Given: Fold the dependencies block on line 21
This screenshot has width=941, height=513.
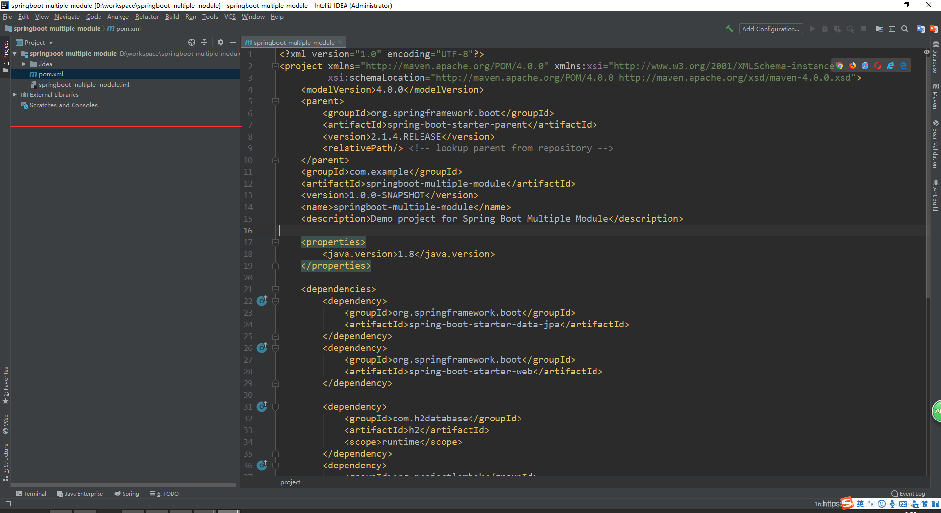Looking at the screenshot, I should 275,289.
